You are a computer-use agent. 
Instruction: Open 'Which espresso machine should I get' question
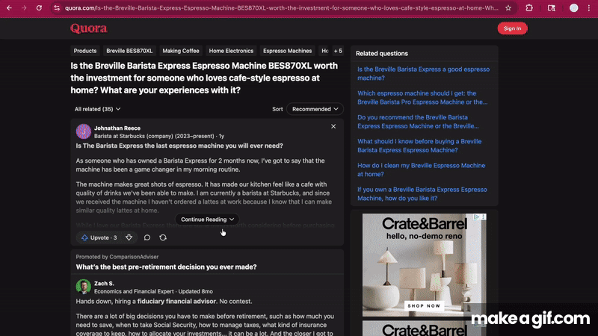pyautogui.click(x=422, y=98)
